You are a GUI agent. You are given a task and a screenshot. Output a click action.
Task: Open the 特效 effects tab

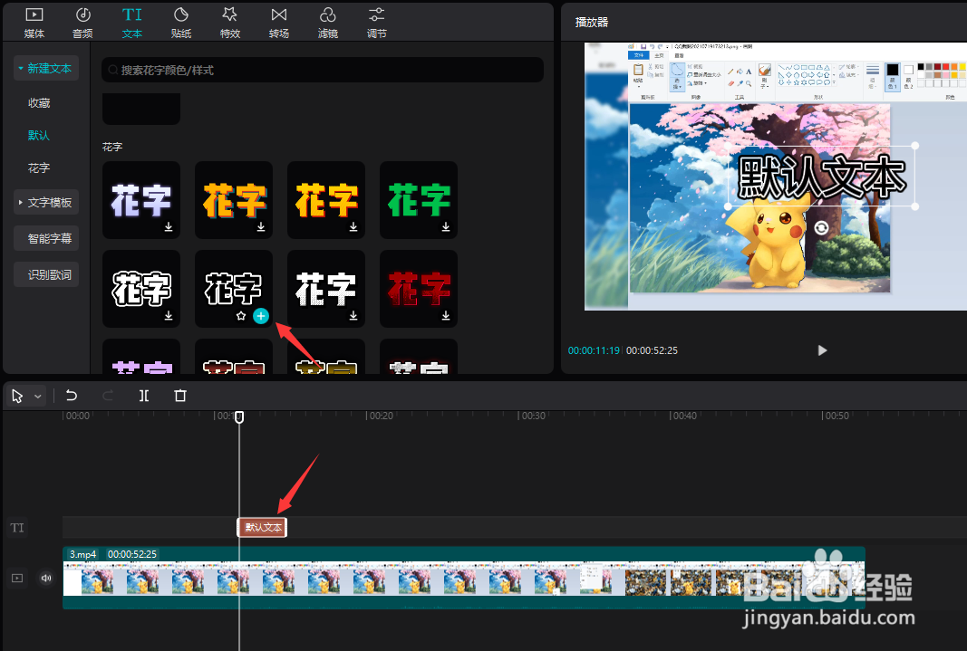pos(230,23)
